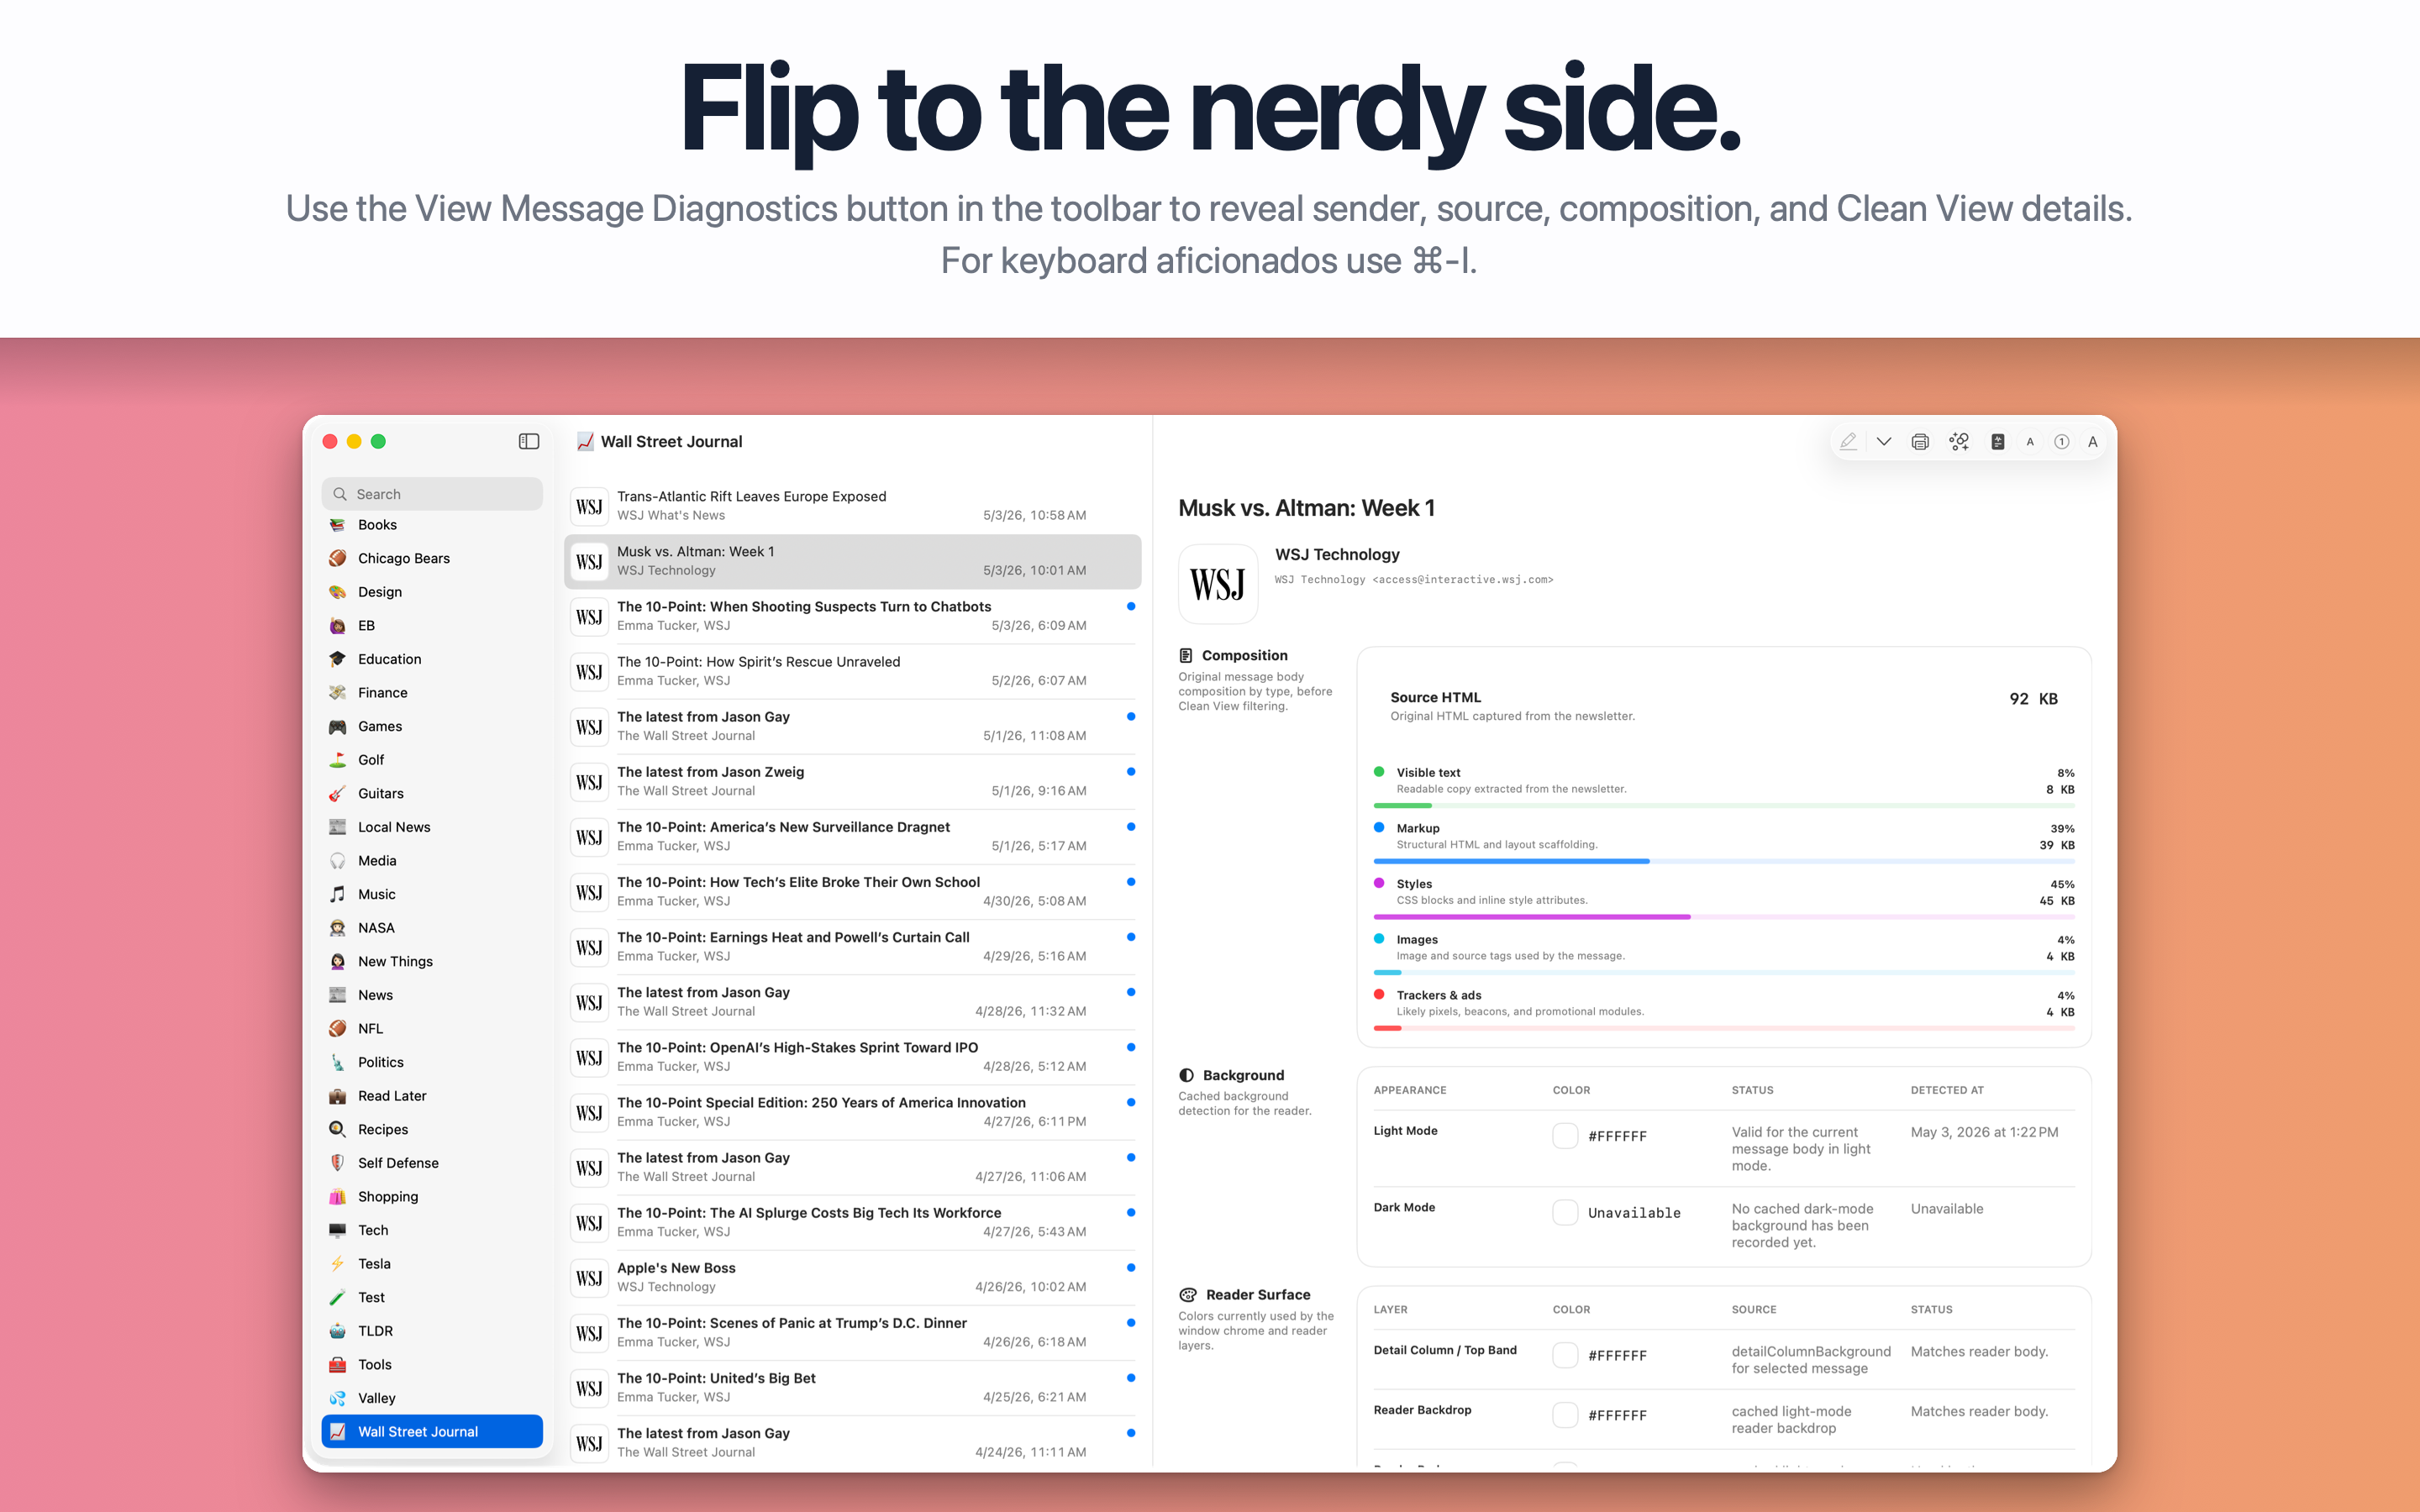Select the 'Musk vs. Altman: Week 1' message row

853,561
